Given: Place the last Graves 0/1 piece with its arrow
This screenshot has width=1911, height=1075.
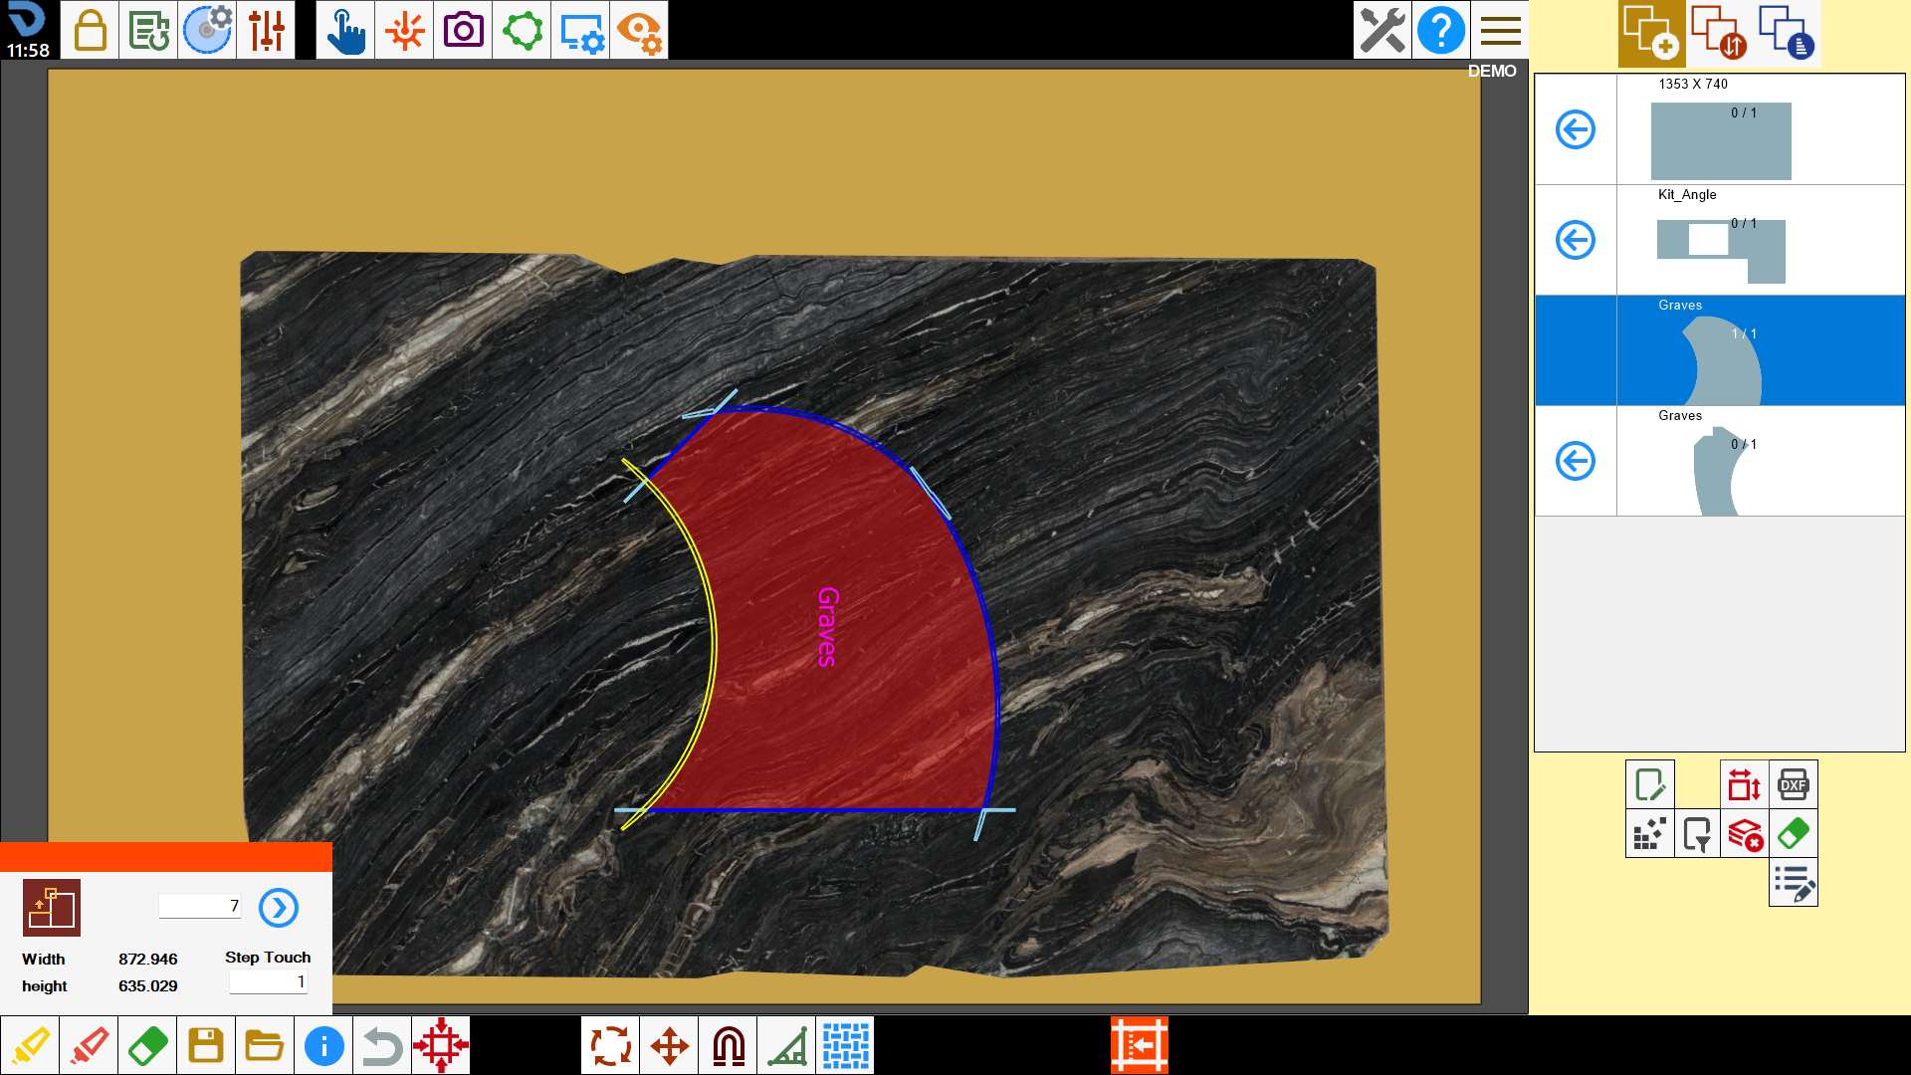Looking at the screenshot, I should click(1576, 461).
